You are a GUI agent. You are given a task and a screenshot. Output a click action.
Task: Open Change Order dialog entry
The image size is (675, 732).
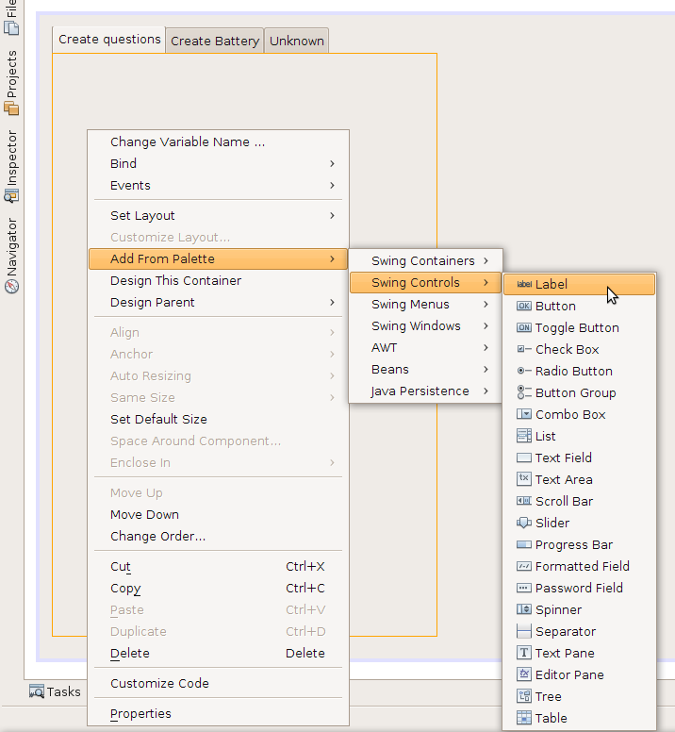[x=218, y=536]
